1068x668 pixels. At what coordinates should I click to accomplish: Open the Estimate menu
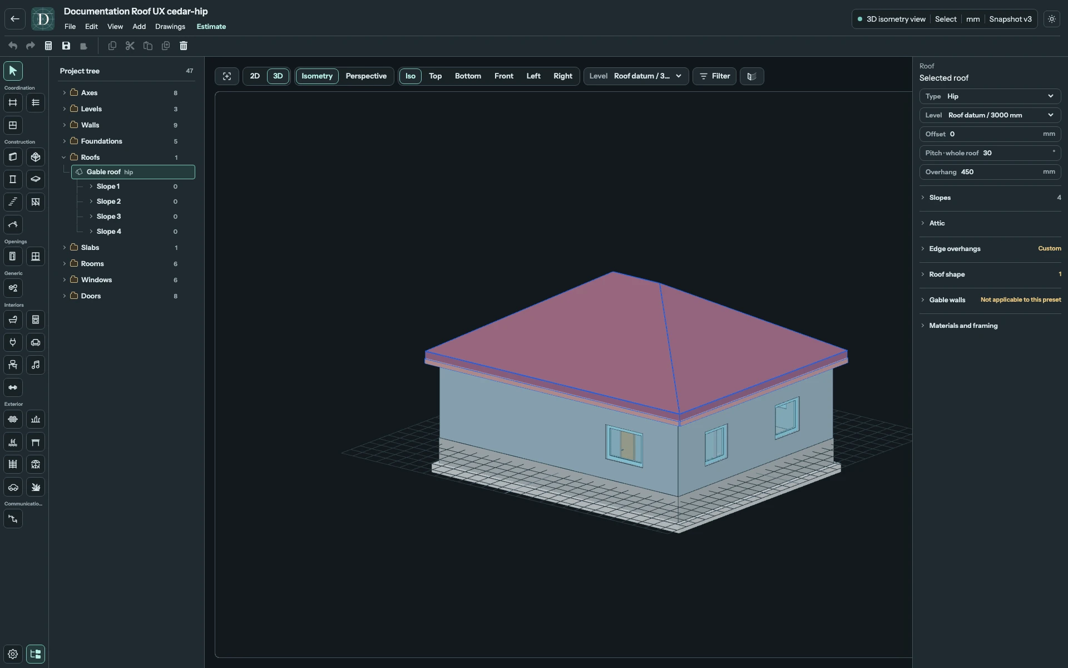(x=211, y=27)
